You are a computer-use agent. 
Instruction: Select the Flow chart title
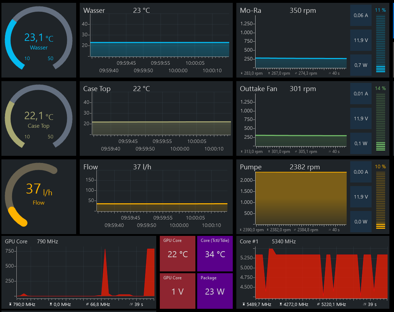(x=90, y=167)
